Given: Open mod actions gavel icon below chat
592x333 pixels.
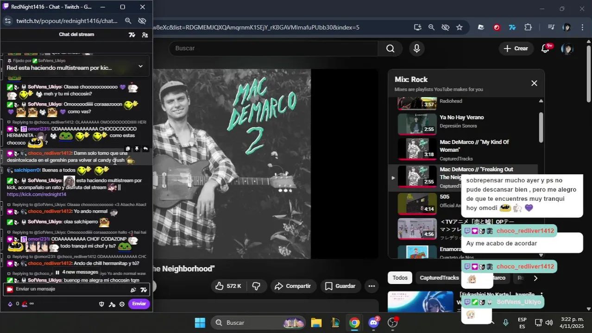Looking at the screenshot, I should tap(112, 304).
